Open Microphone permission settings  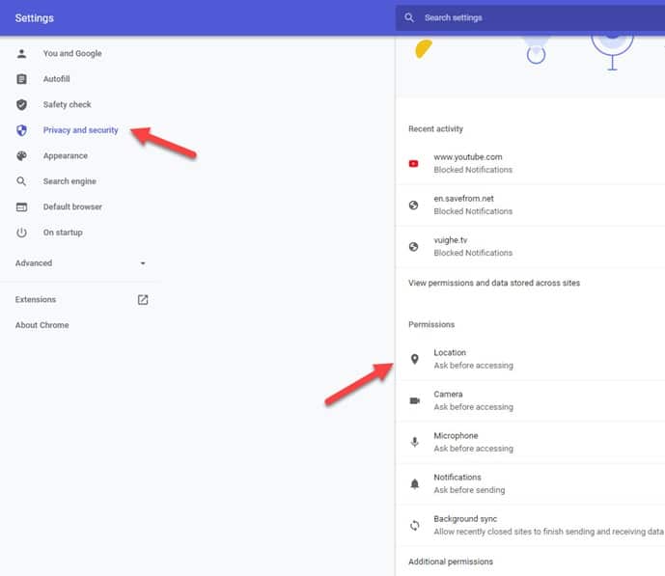coord(530,442)
